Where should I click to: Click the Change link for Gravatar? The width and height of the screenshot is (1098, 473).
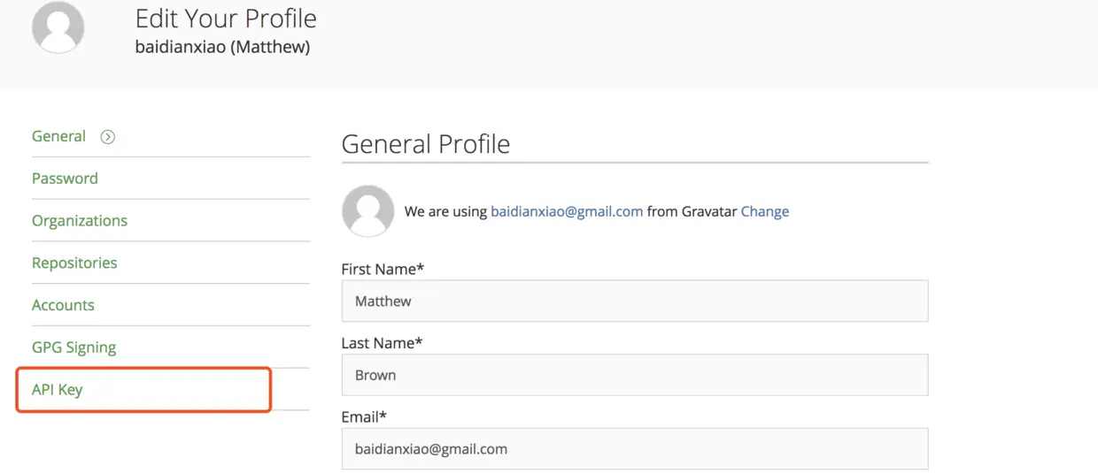(x=764, y=212)
